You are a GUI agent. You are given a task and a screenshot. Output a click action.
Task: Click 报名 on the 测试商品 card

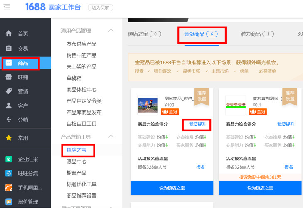200,167
